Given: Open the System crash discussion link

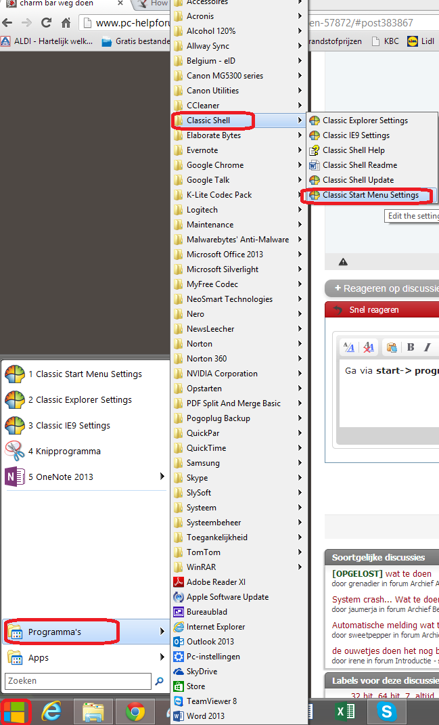Looking at the screenshot, I should pyautogui.click(x=385, y=600).
